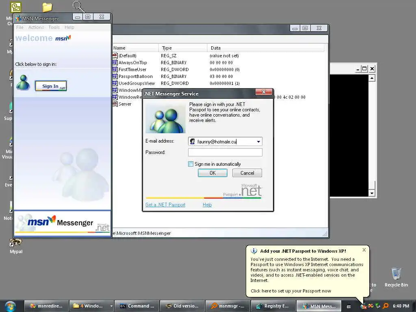Sort registry list by Type column header
This screenshot has height=312, width=416.
coord(183,48)
